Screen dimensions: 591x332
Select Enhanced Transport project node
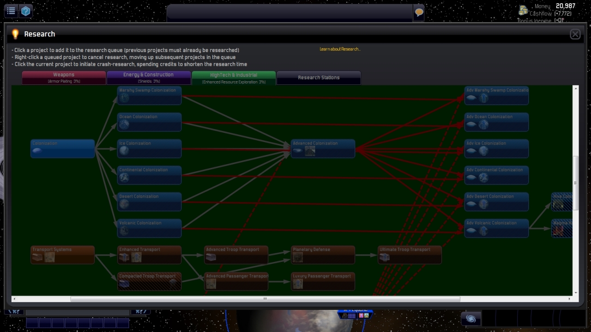click(150, 255)
